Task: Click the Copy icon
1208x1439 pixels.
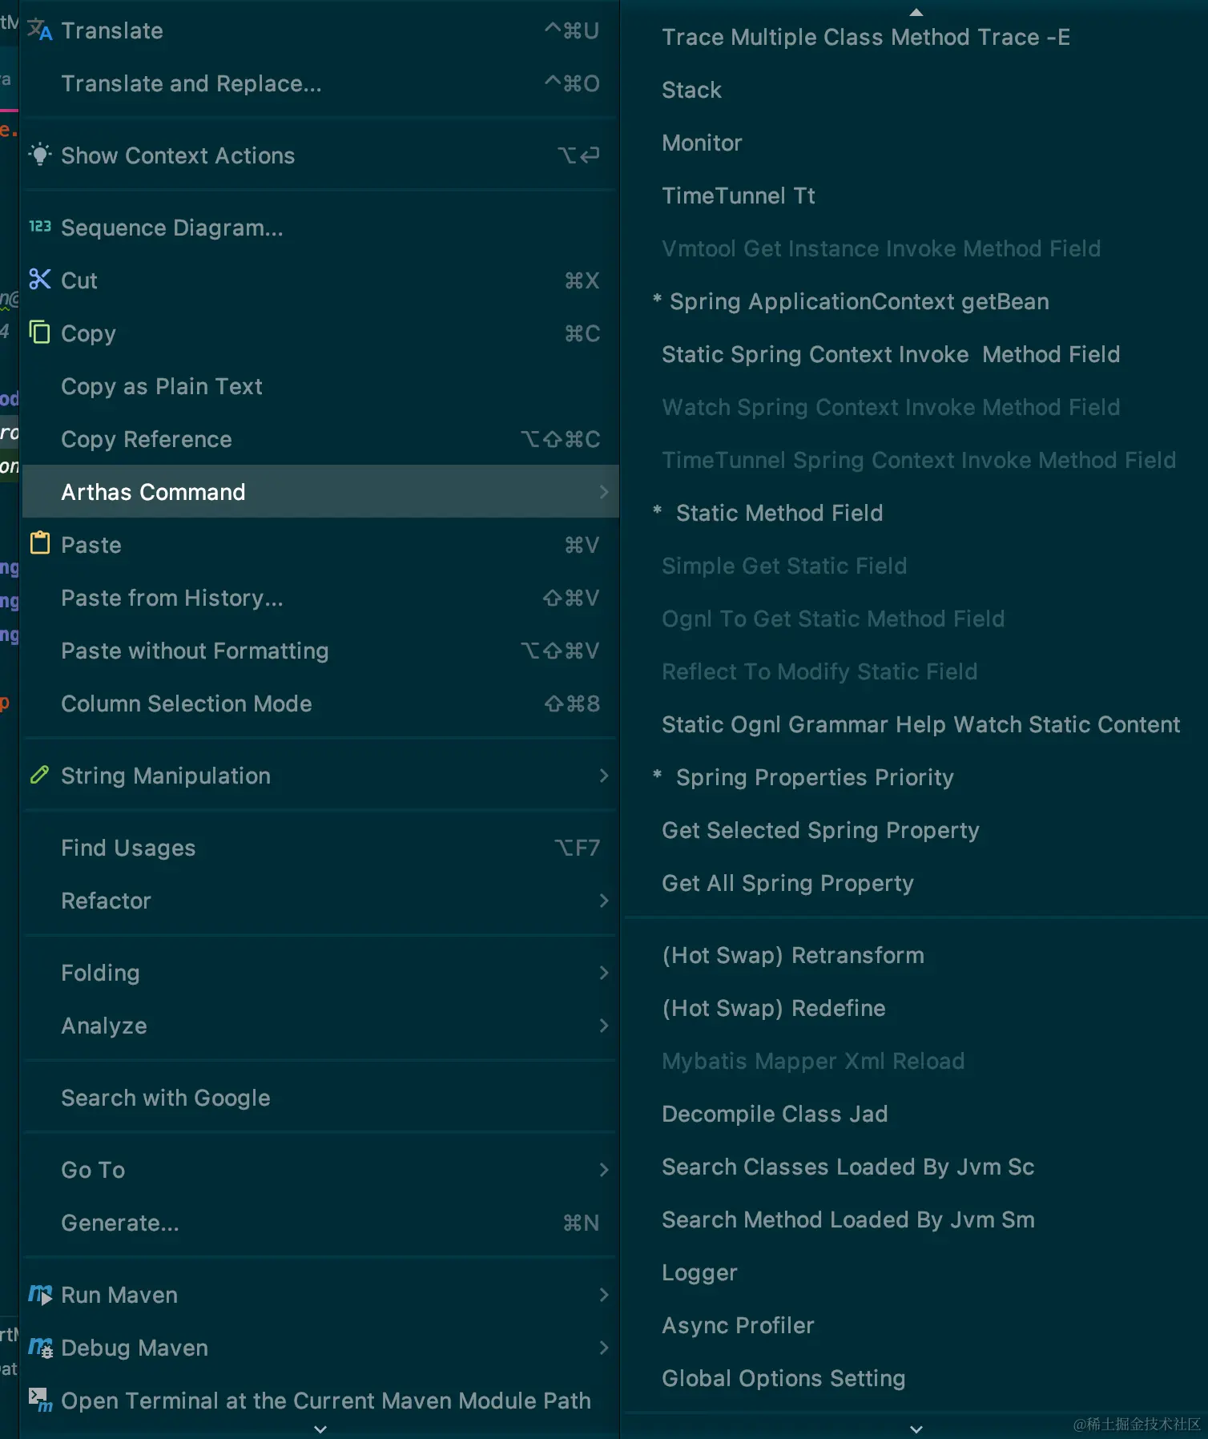Action: tap(39, 333)
